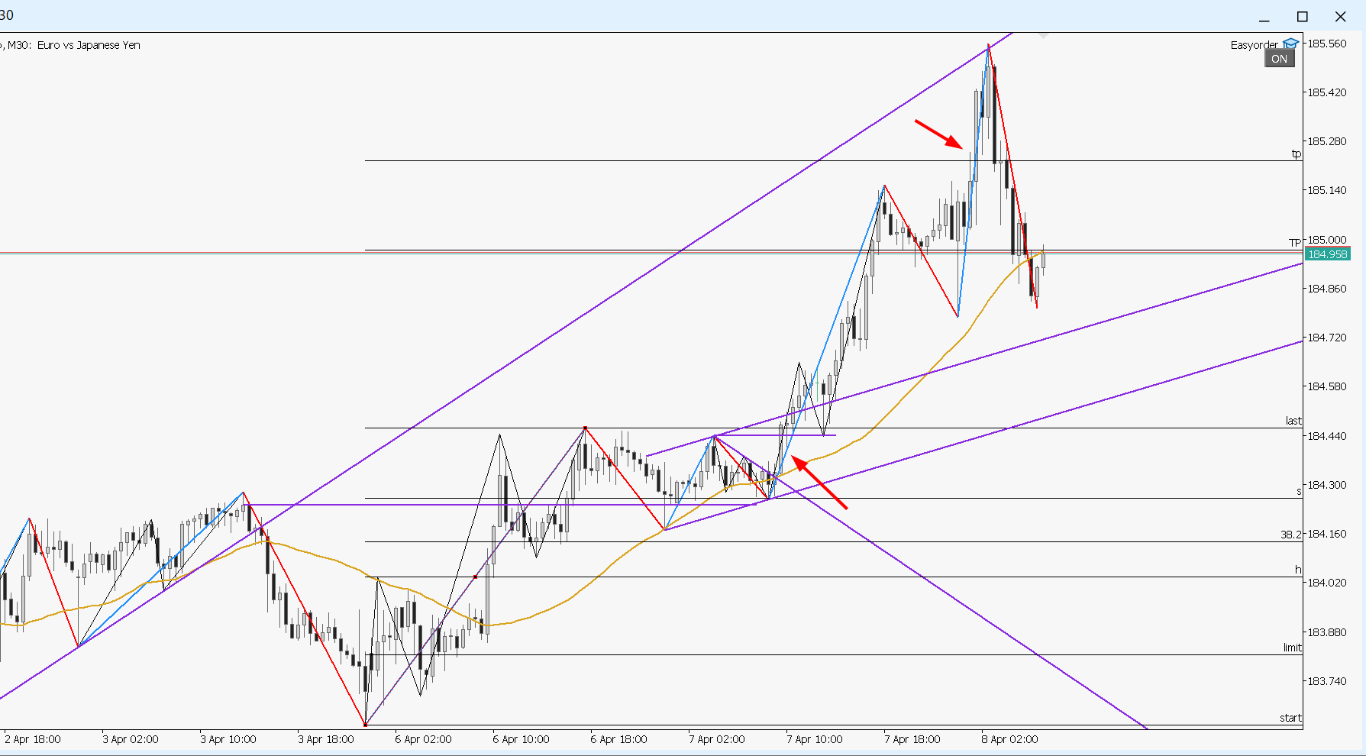This screenshot has width=1366, height=756.
Task: Minimize the chart window
Action: coord(1264,17)
